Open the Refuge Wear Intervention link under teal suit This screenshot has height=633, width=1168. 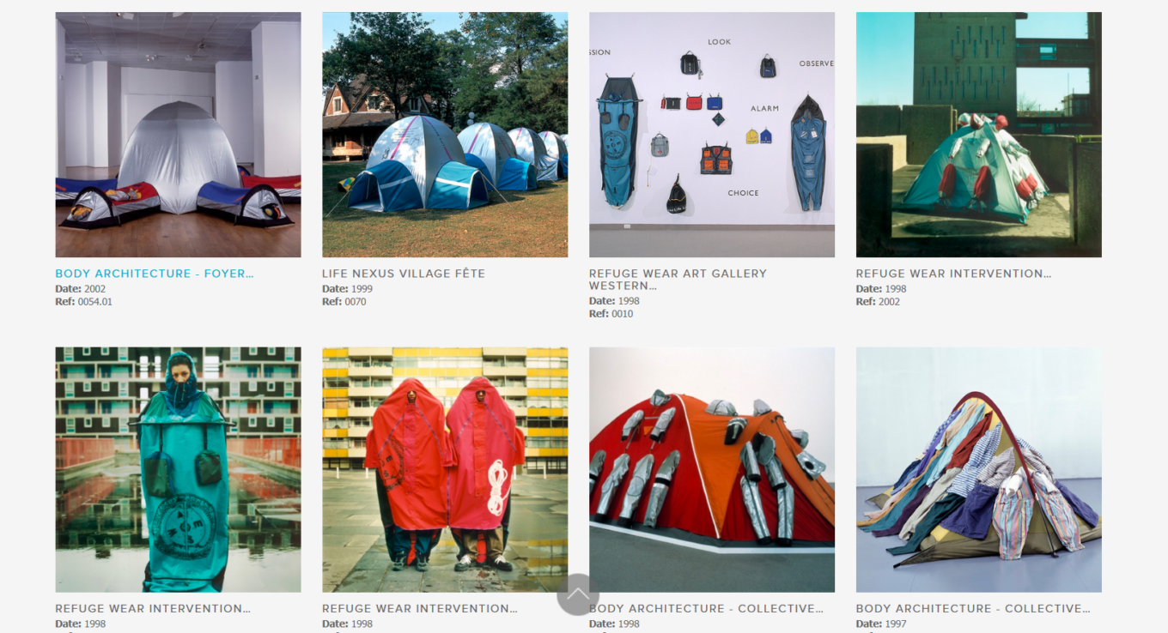(153, 608)
